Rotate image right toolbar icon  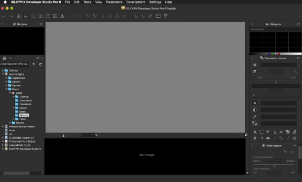pyautogui.click(x=117, y=16)
